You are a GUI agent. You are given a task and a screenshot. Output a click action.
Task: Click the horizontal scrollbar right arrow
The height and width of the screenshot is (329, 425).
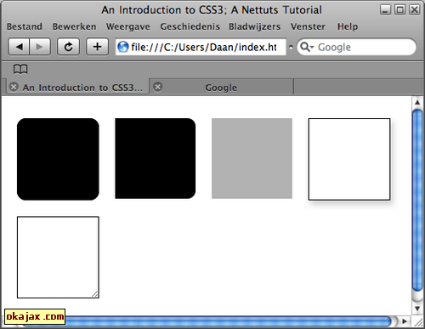(x=405, y=321)
